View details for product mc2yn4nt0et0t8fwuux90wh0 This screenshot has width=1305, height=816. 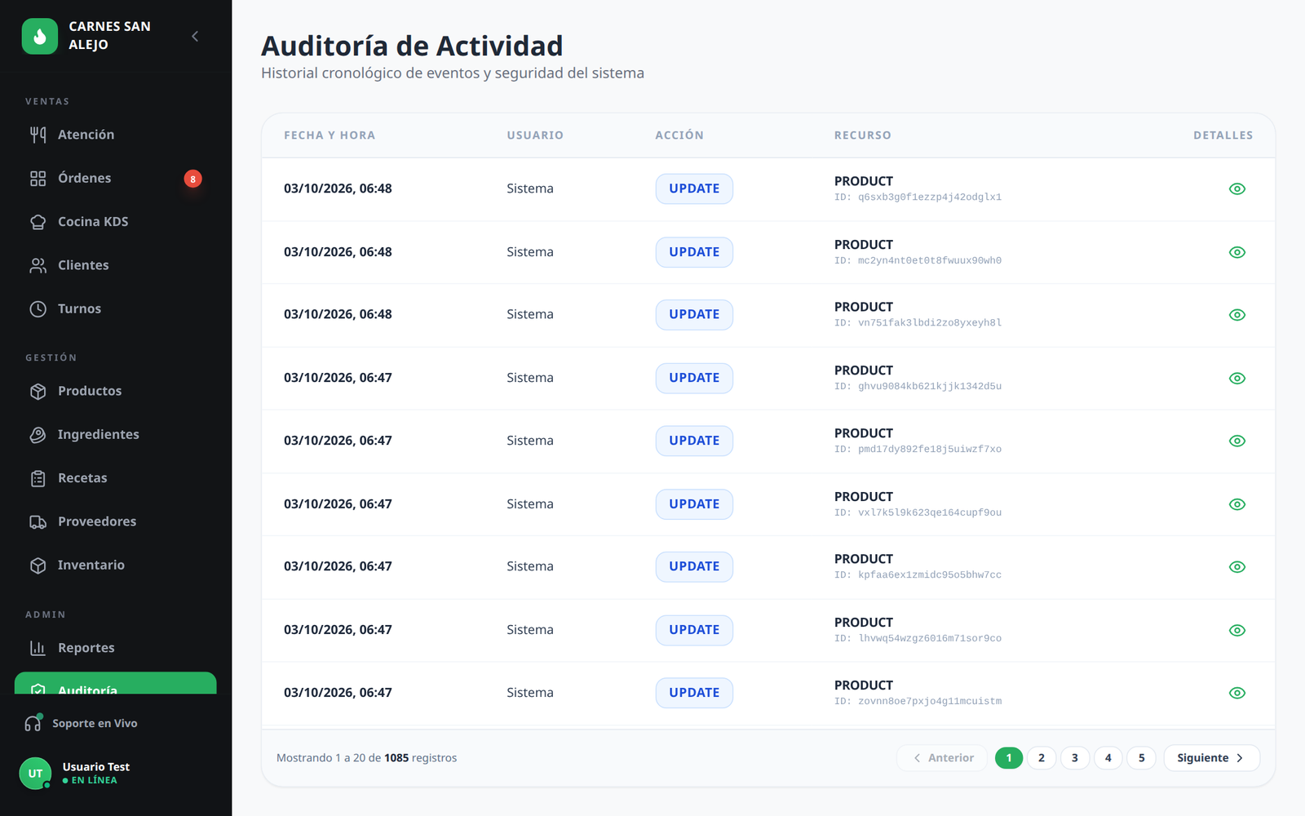click(1237, 252)
